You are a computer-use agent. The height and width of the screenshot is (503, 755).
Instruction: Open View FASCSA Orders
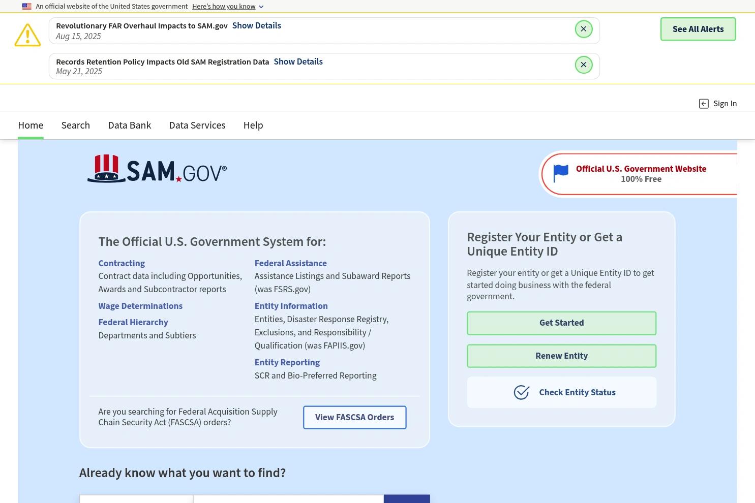[x=354, y=417]
